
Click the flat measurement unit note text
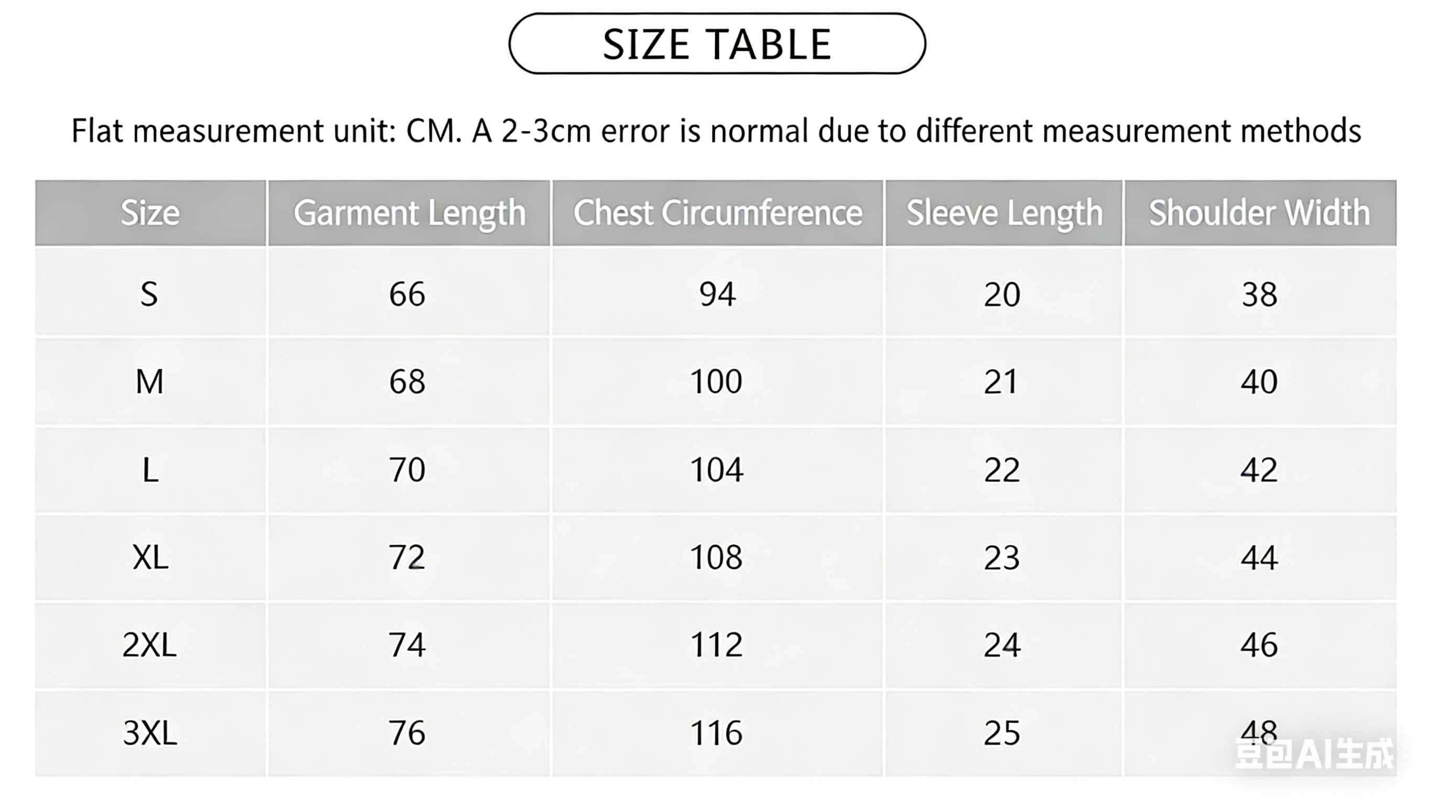coord(716,131)
